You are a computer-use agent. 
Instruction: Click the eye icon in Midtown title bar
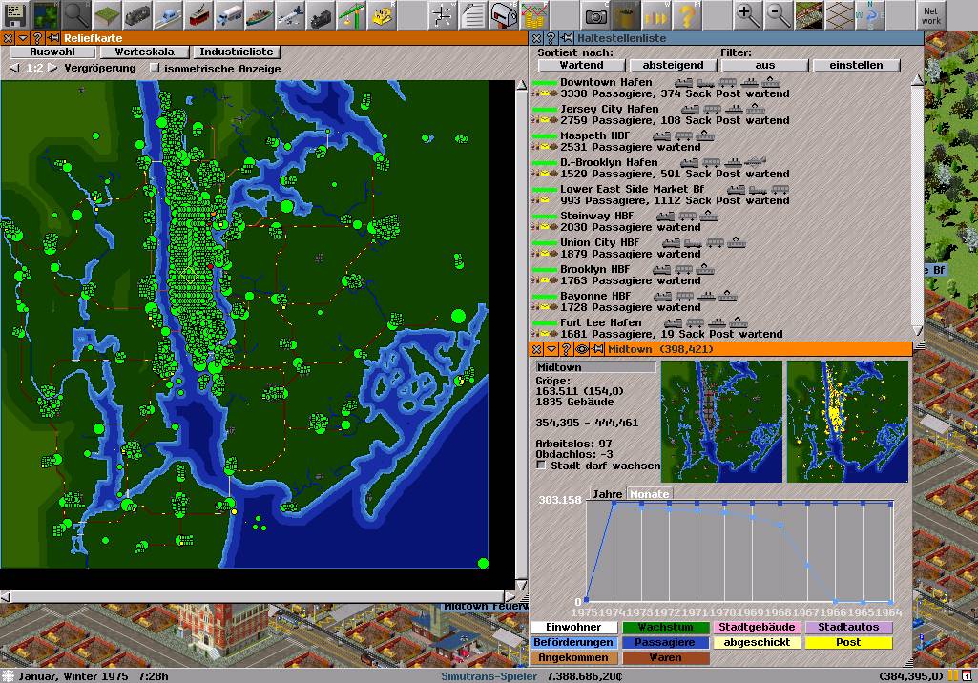pos(581,349)
